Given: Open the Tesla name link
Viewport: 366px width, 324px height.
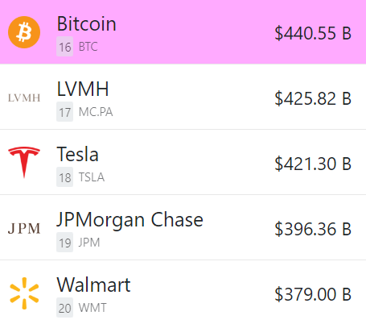Looking at the screenshot, I should tap(78, 154).
